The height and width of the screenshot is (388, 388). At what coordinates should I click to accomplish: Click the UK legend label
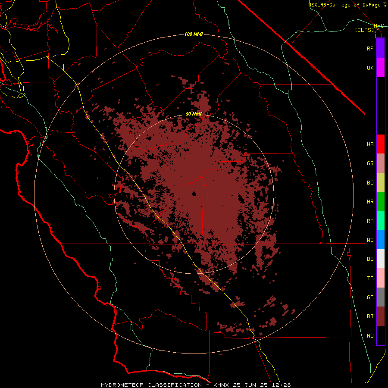tap(370, 68)
